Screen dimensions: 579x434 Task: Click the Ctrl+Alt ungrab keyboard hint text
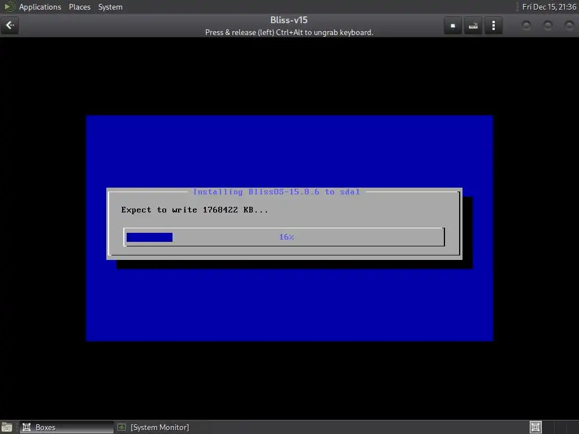[289, 32]
